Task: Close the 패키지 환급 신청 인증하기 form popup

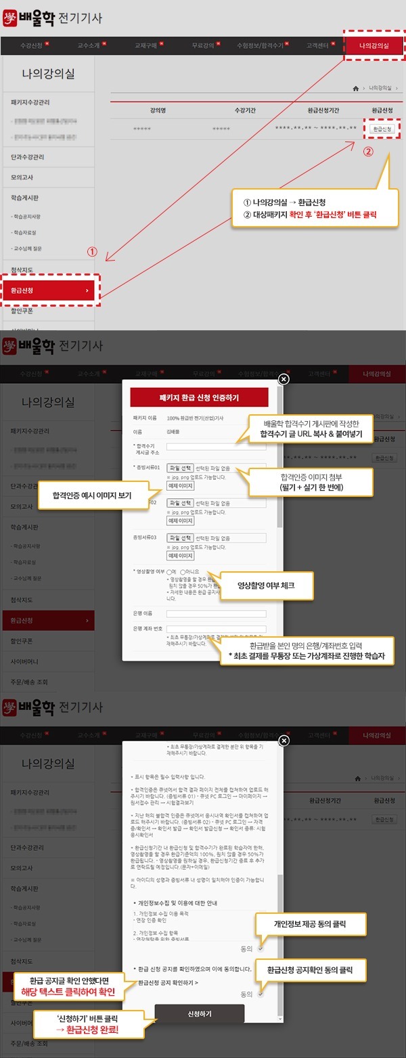Action: (x=284, y=379)
